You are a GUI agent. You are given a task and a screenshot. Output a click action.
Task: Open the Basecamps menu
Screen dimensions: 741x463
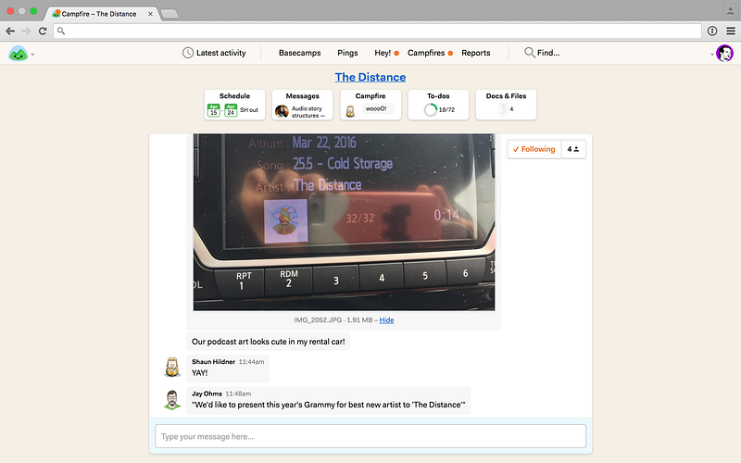(299, 53)
